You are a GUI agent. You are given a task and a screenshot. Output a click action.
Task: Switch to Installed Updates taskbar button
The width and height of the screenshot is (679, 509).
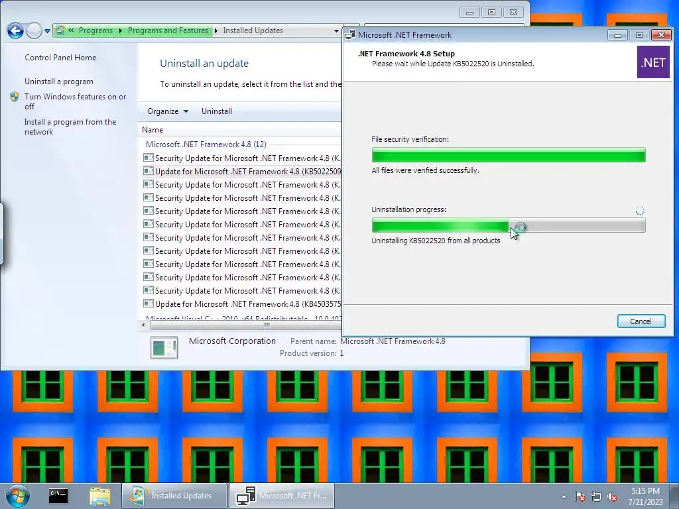(x=174, y=496)
